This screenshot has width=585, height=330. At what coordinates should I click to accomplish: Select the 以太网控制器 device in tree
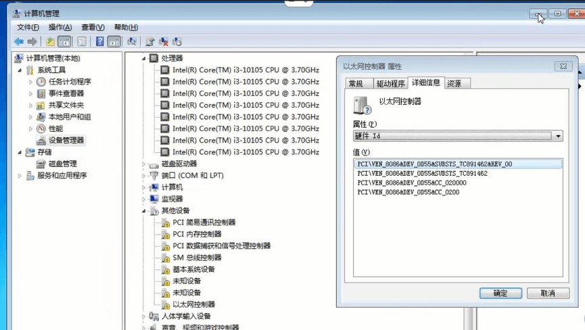click(193, 304)
